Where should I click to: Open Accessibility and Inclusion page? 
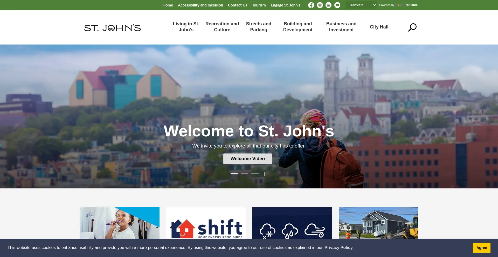pos(200,5)
